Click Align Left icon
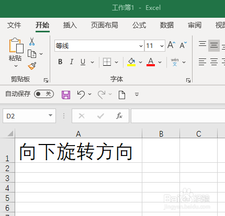The height and width of the screenshot is (216, 225). tap(203, 62)
